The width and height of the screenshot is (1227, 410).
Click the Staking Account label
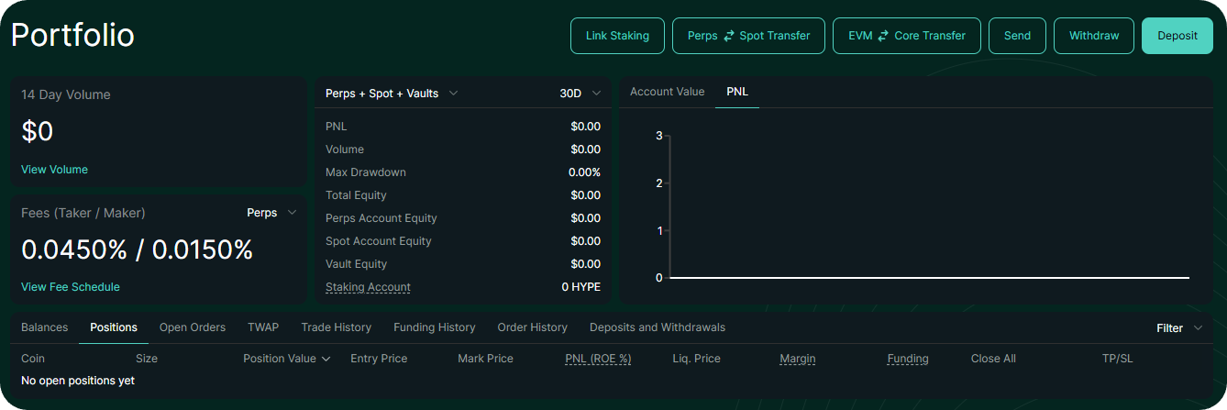[368, 287]
